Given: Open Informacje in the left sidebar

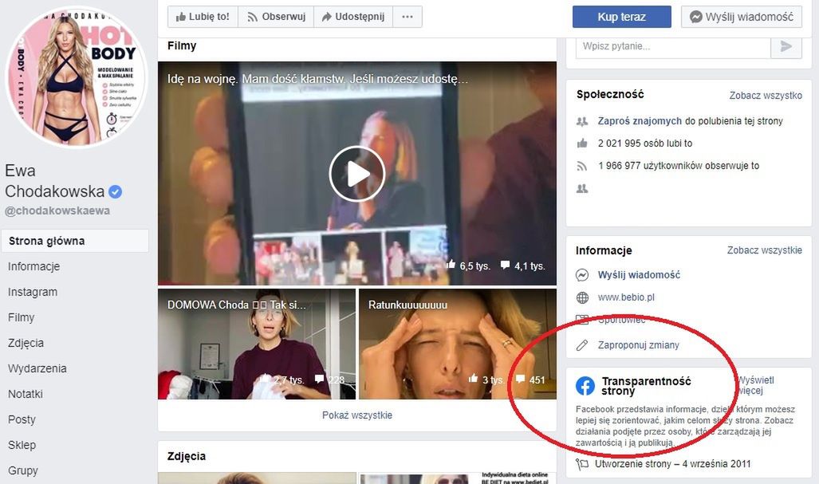Looking at the screenshot, I should tap(34, 266).
